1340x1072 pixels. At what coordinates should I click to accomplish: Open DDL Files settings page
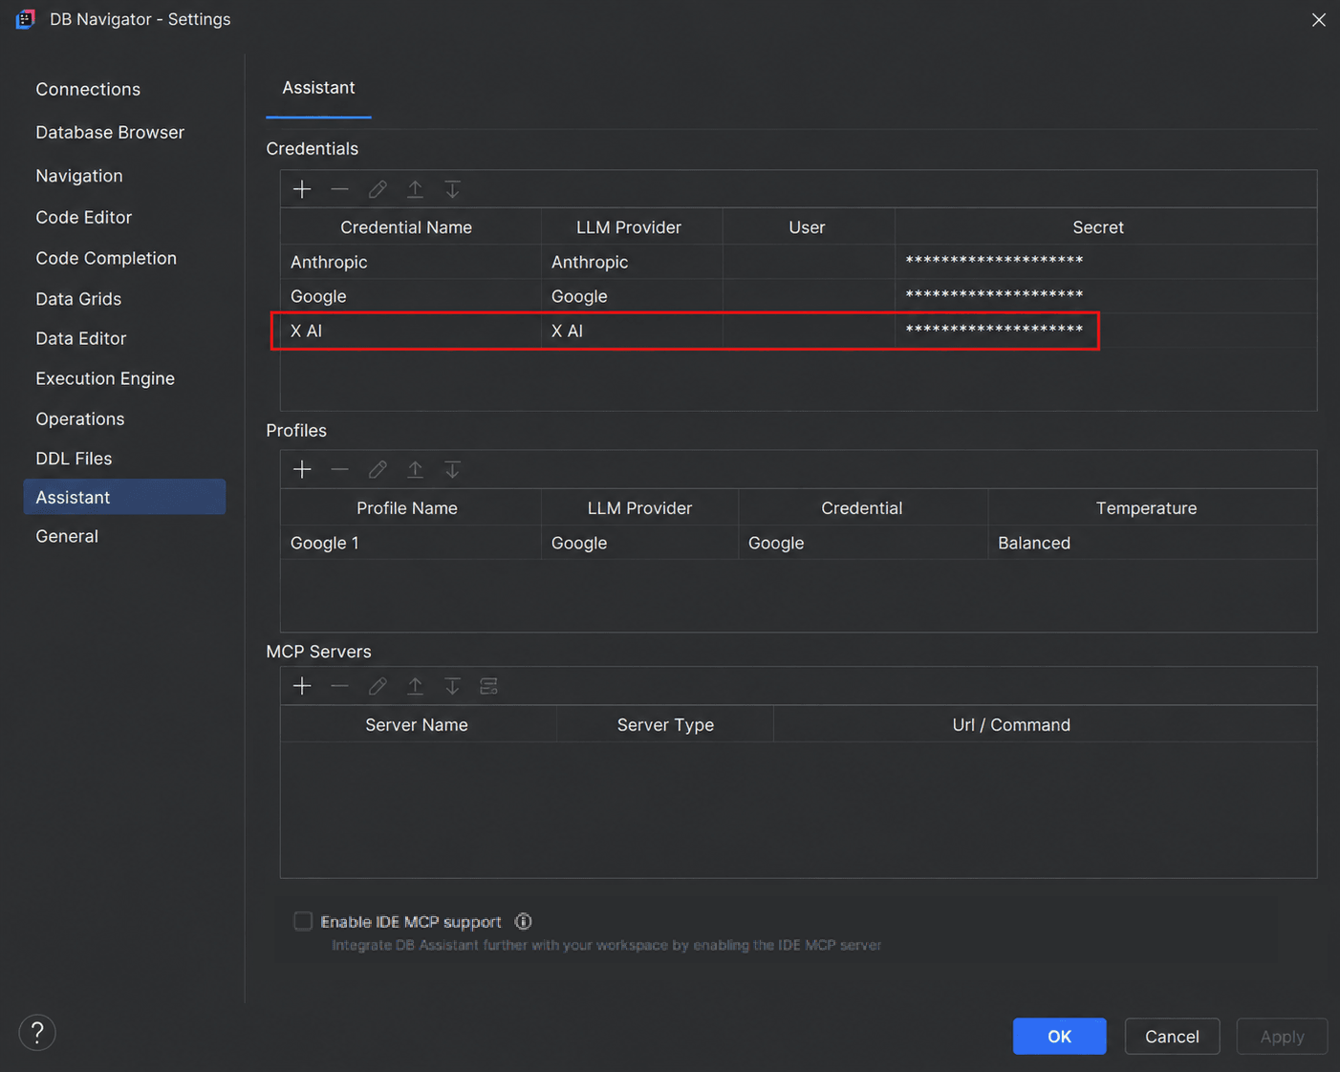click(x=74, y=459)
